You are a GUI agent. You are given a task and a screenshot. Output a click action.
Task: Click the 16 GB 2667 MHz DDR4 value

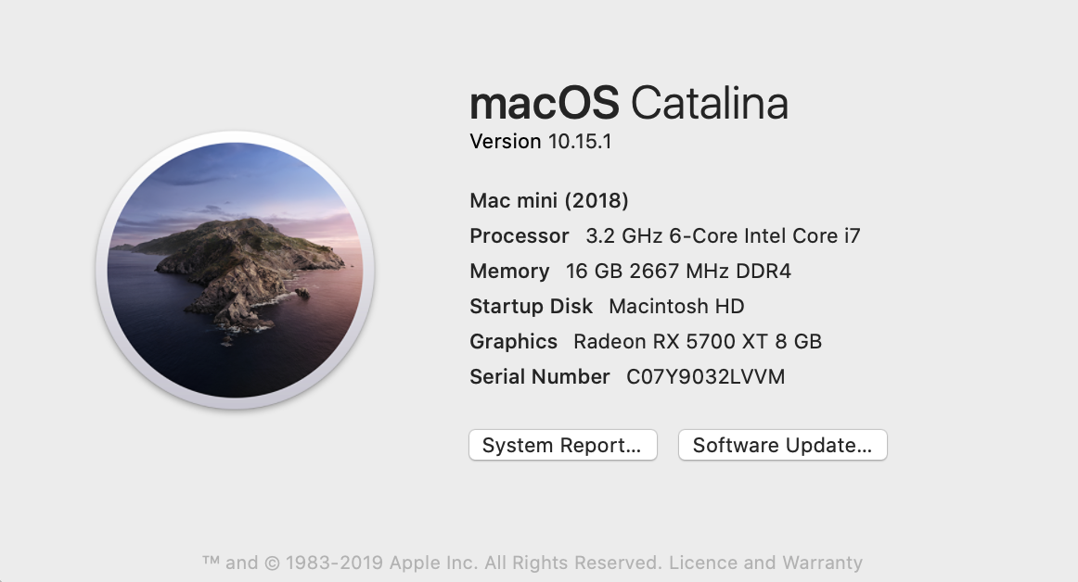point(678,271)
